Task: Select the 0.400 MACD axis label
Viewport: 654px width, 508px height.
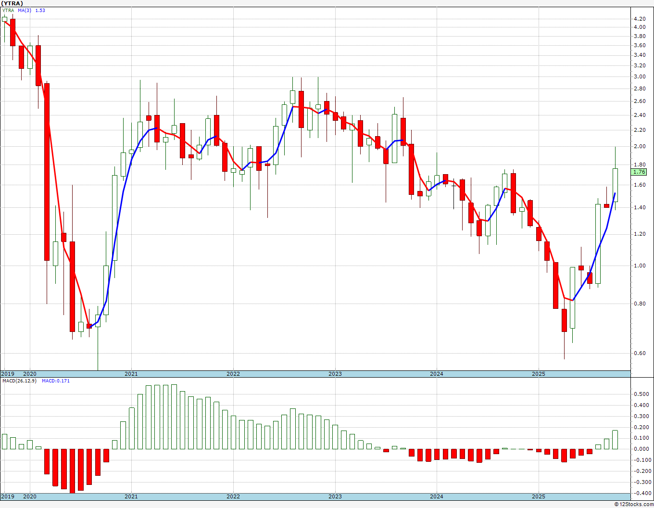Action: (x=641, y=405)
